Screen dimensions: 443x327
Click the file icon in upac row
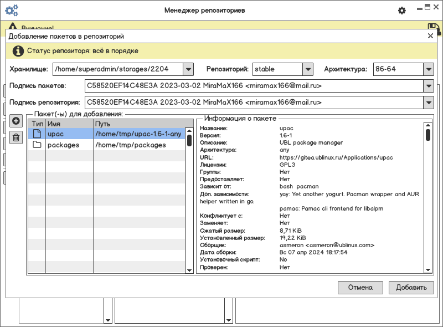(x=37, y=134)
